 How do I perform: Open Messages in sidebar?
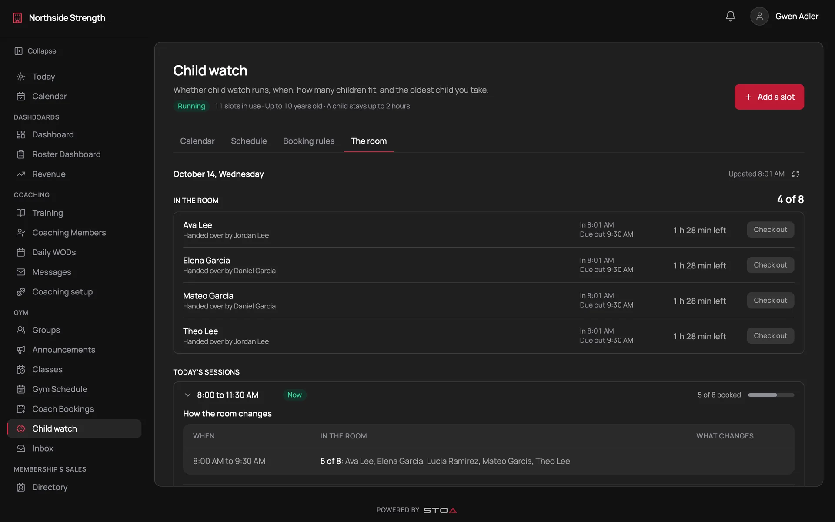[x=51, y=272]
